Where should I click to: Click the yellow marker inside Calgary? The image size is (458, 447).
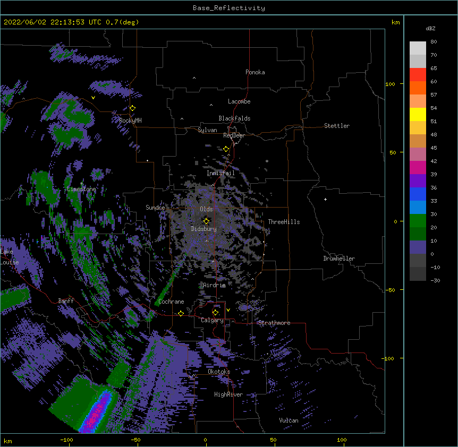(215, 313)
